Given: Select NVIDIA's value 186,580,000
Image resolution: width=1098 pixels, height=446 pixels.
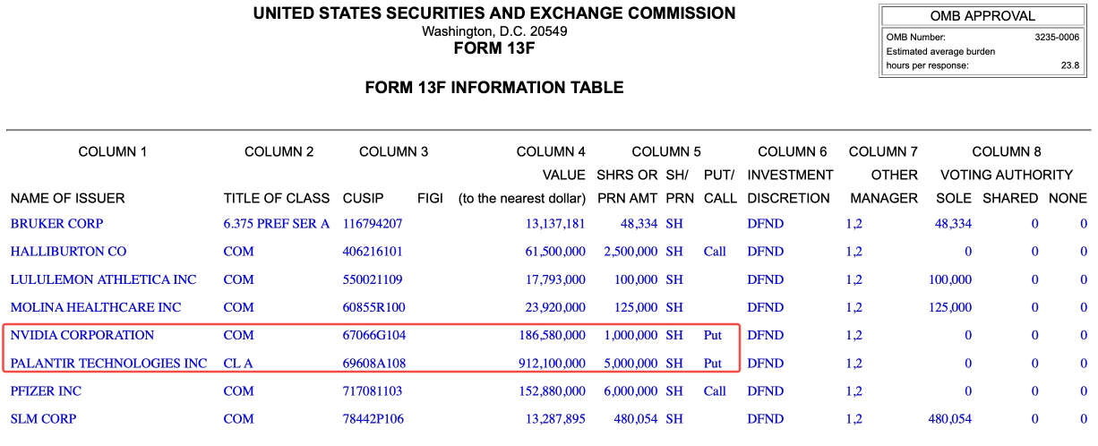Looking at the screenshot, I should (552, 335).
